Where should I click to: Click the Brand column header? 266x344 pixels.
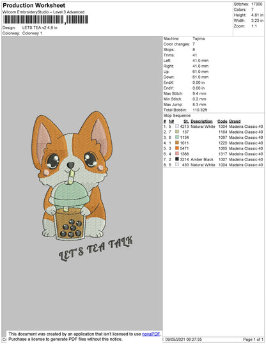pos(235,121)
